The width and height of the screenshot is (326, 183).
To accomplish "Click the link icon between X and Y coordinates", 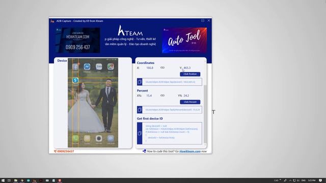I will pos(162,68).
